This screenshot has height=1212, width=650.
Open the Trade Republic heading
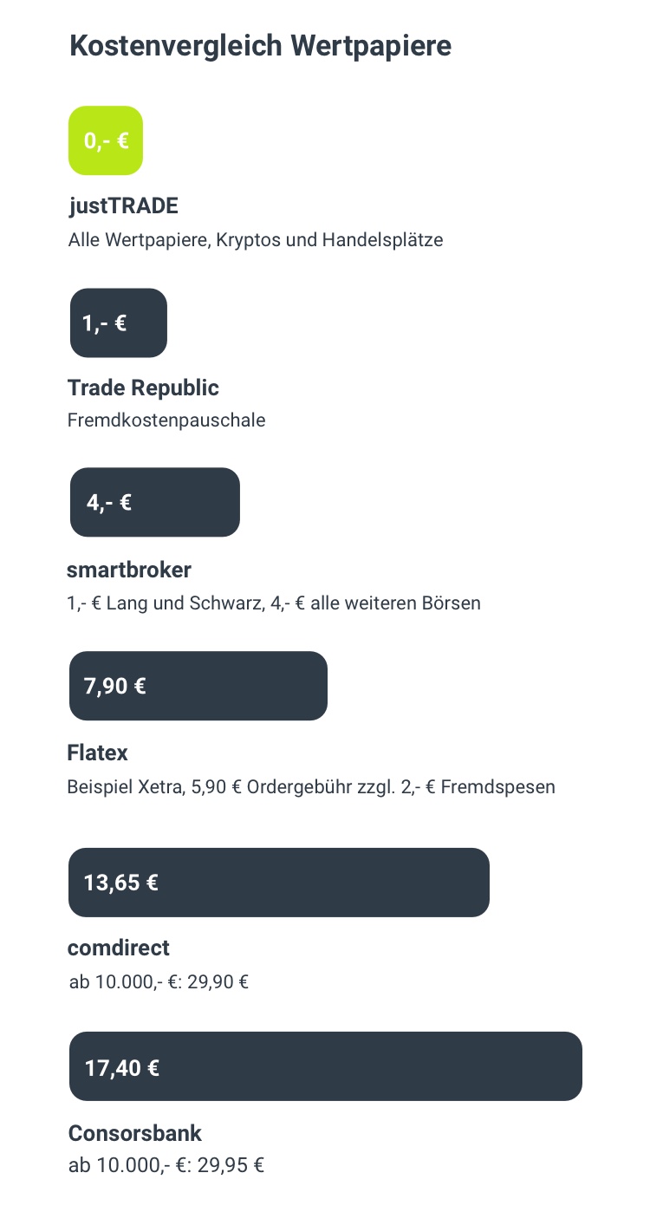click(143, 388)
